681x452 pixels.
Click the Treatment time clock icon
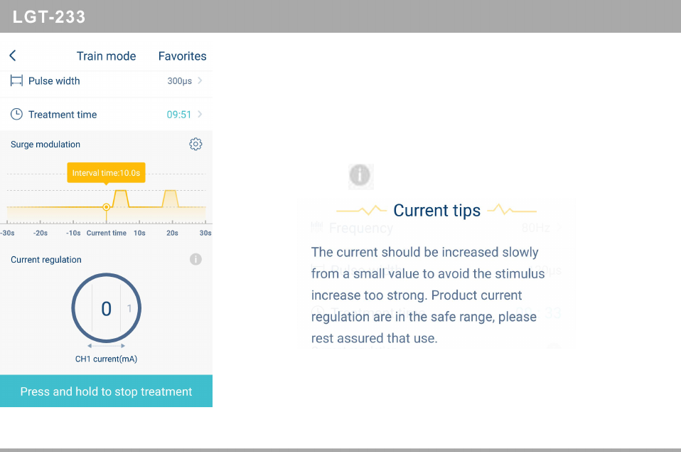coord(16,115)
